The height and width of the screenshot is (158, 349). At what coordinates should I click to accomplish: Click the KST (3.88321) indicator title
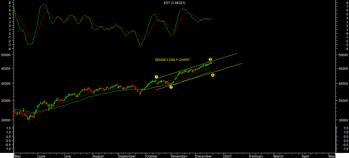click(174, 3)
